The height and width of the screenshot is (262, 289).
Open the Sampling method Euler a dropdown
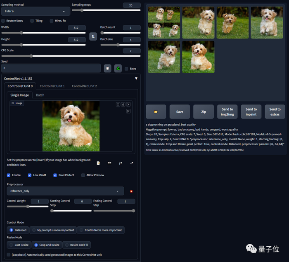tap(36, 11)
